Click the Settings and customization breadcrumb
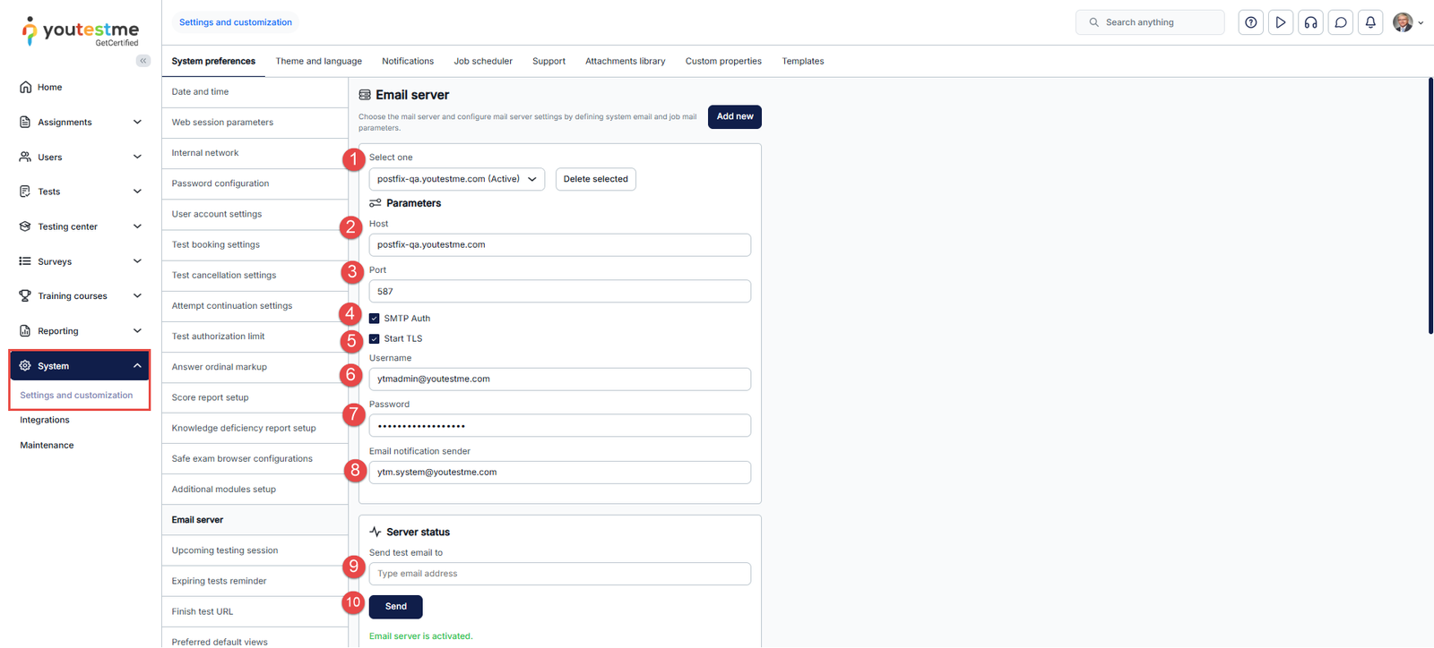The height and width of the screenshot is (648, 1434). [236, 22]
